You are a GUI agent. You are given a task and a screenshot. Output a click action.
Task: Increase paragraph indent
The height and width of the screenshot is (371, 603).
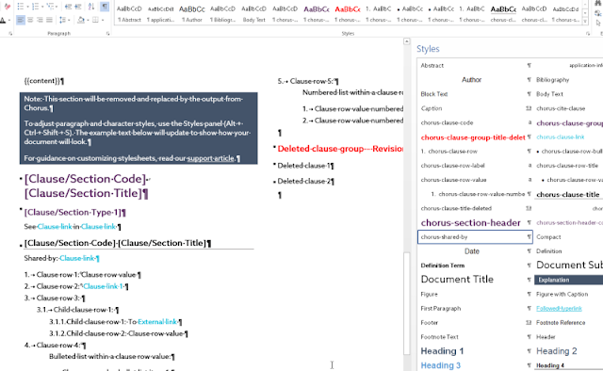click(x=77, y=7)
